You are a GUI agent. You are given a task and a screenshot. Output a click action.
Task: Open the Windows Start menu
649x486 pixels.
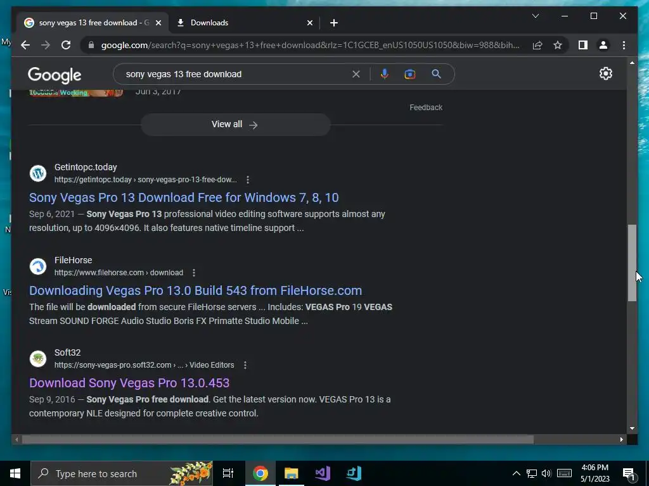tap(15, 473)
